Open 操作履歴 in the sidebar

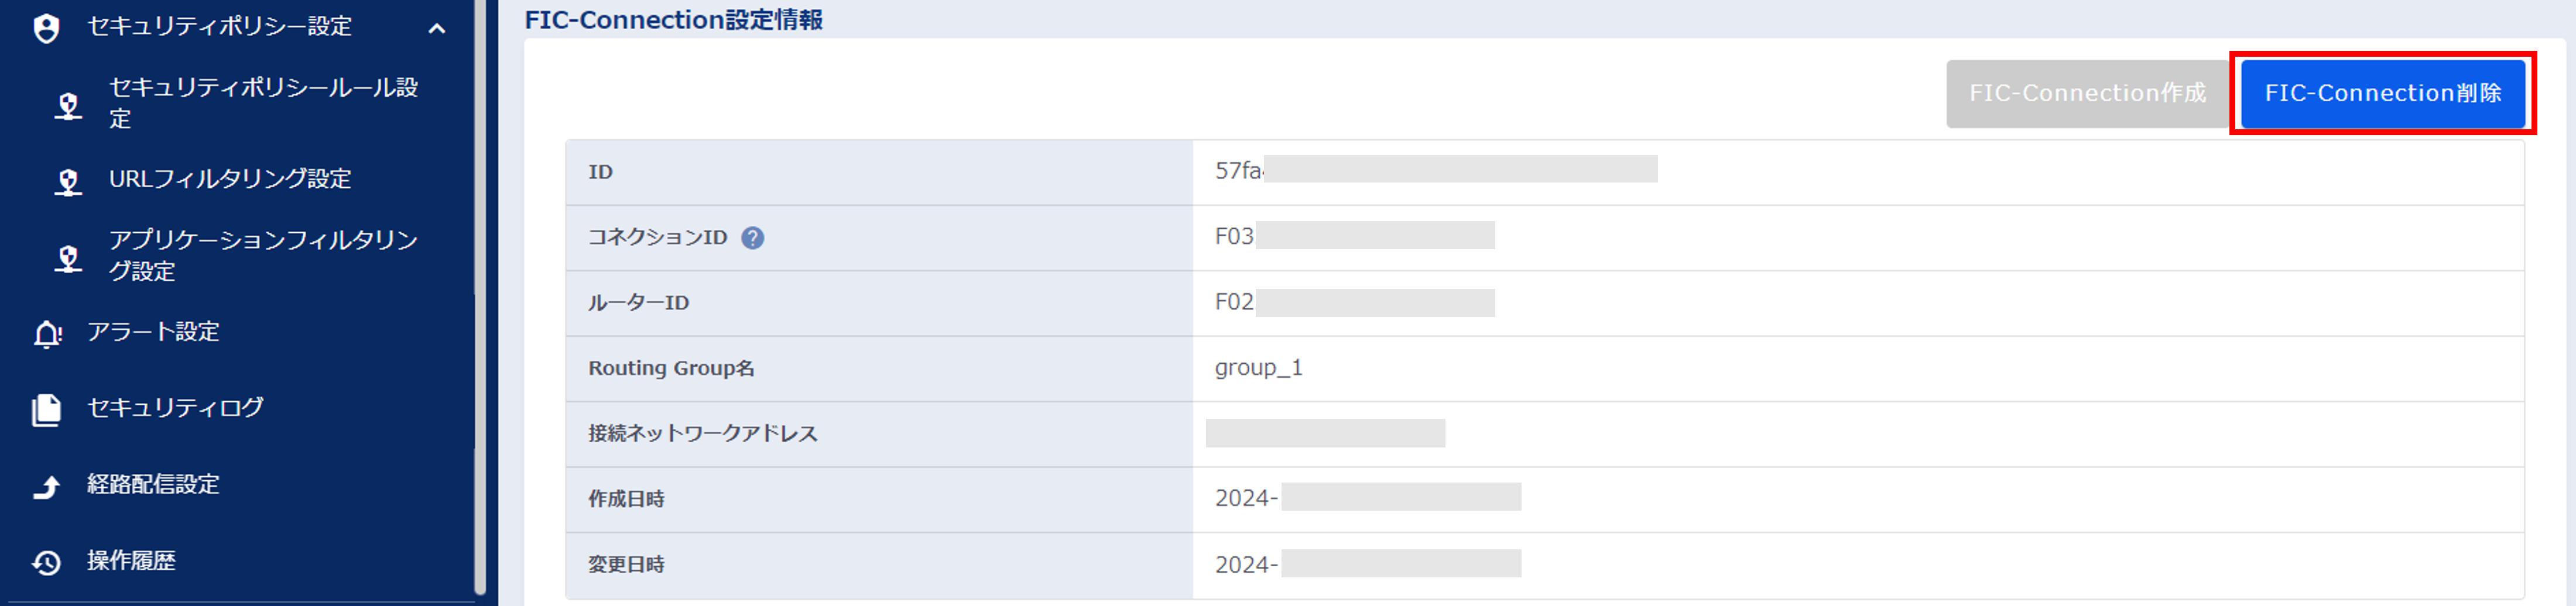pos(131,560)
